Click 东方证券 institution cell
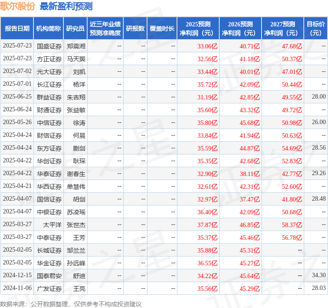328x308 pixels. pos(49,148)
